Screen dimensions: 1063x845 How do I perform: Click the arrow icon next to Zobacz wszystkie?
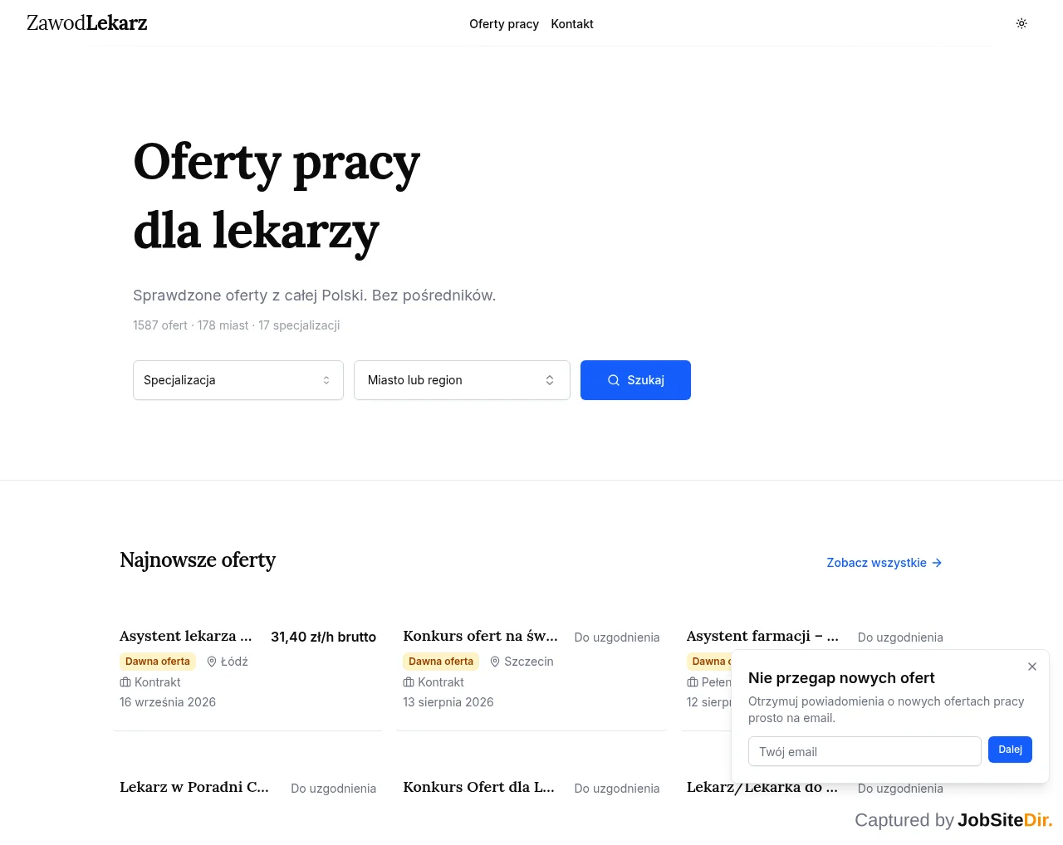click(937, 563)
